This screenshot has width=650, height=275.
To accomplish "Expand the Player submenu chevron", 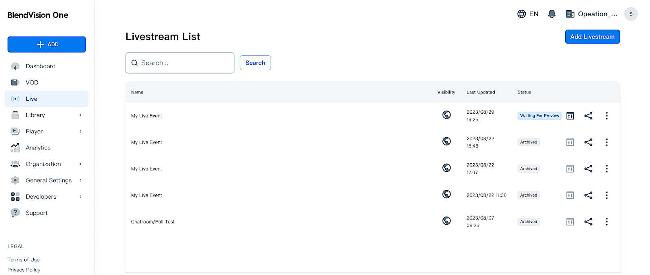I will click(80, 131).
